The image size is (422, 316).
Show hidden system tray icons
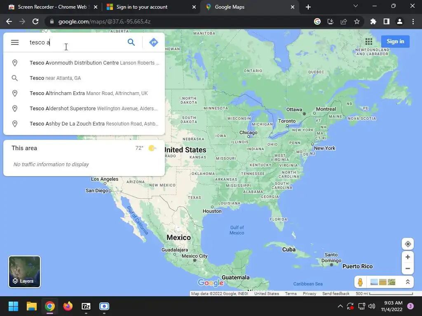(340, 306)
